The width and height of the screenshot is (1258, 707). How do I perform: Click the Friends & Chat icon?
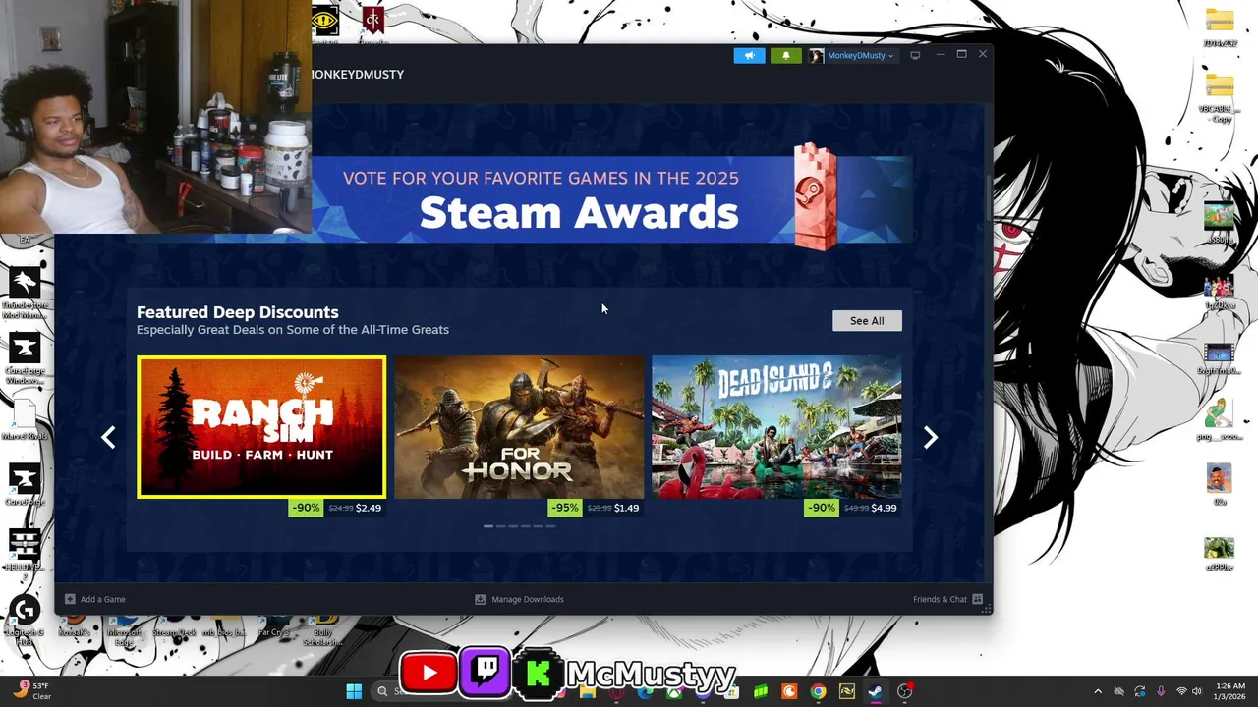pyautogui.click(x=977, y=599)
